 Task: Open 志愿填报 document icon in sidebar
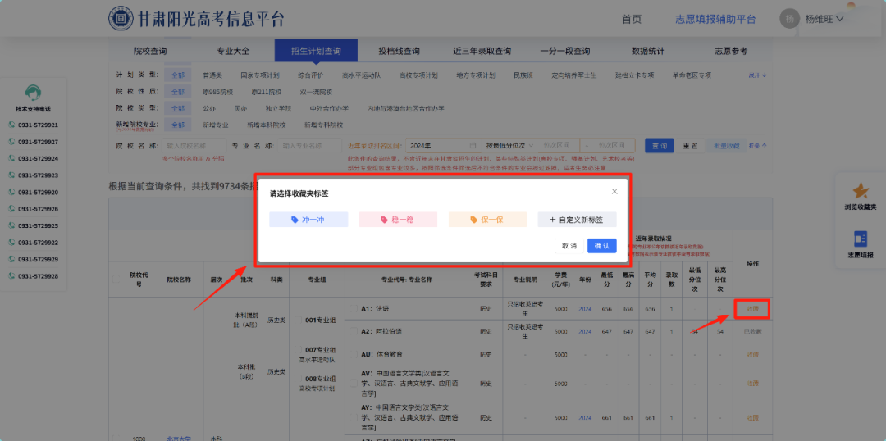click(861, 243)
